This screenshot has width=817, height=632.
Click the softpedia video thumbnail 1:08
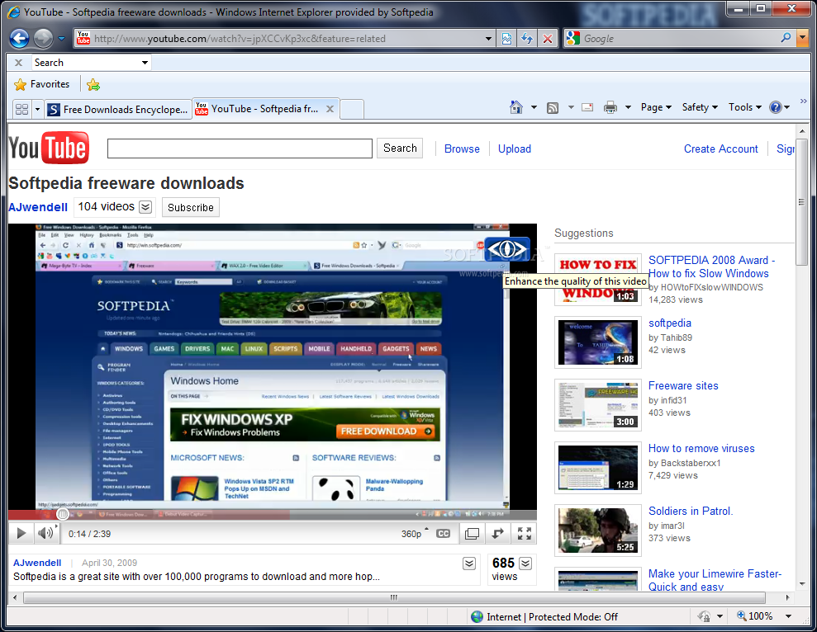point(597,342)
